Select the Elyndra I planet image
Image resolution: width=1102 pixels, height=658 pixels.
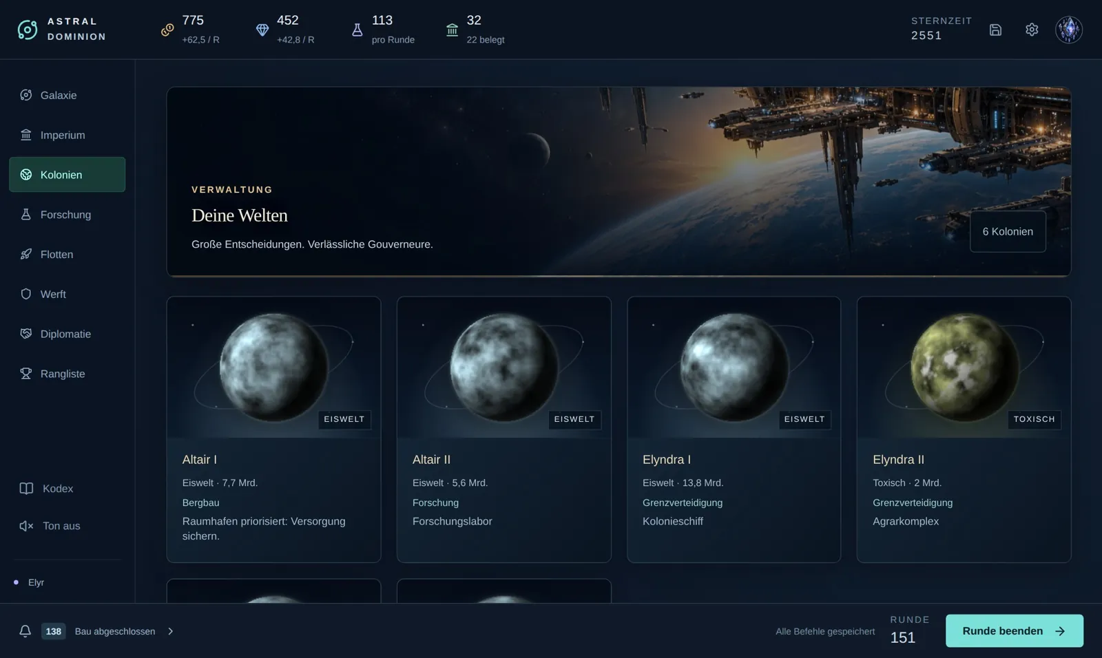click(x=734, y=367)
